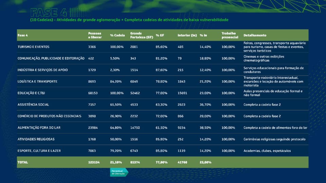Select the 'TURISMO E EVENTOS' row label
This screenshot has width=326, height=183.
(33, 47)
